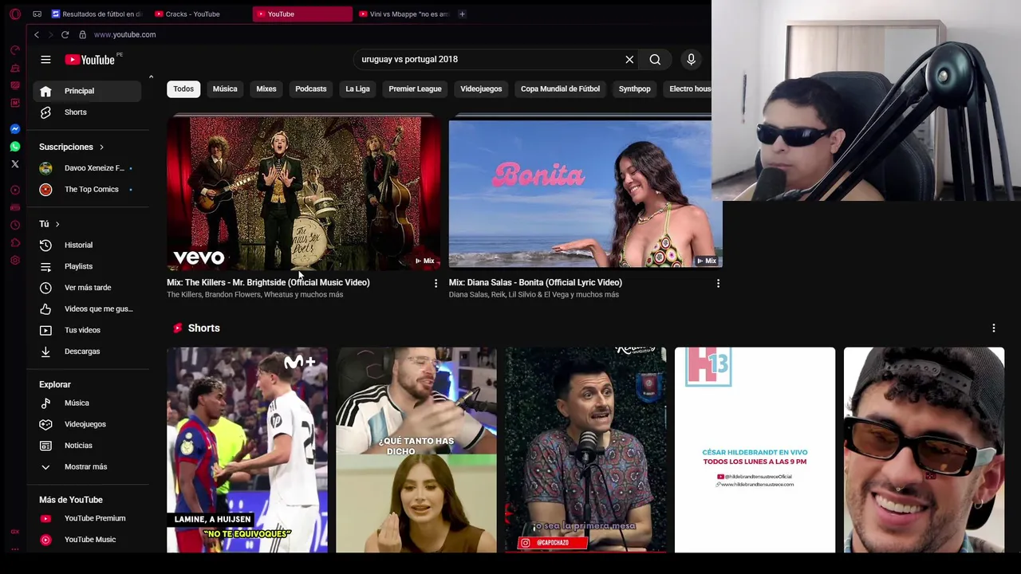This screenshot has width=1021, height=574.
Task: Open options for The Killers mix
Action: (436, 283)
